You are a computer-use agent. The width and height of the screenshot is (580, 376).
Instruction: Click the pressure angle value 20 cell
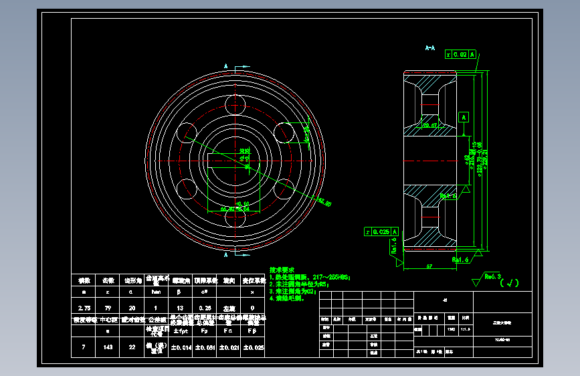(132, 306)
